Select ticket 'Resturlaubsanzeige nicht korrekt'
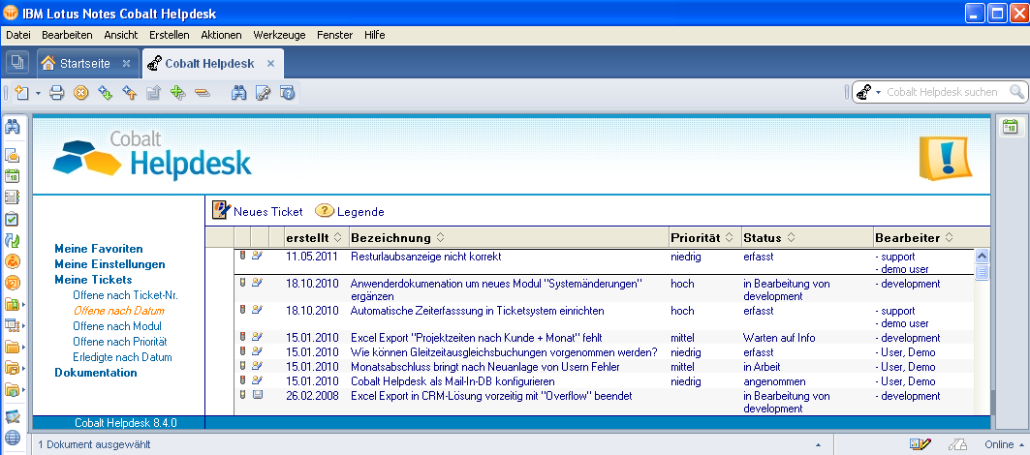This screenshot has height=455, width=1030. click(x=425, y=257)
